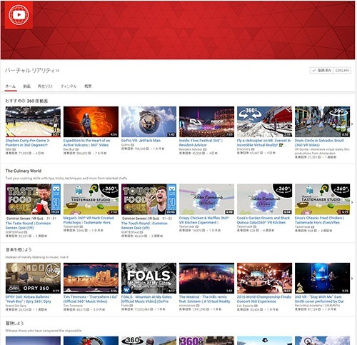
Task: Toggle the subscribed (登録済み) button
Action: [322, 71]
